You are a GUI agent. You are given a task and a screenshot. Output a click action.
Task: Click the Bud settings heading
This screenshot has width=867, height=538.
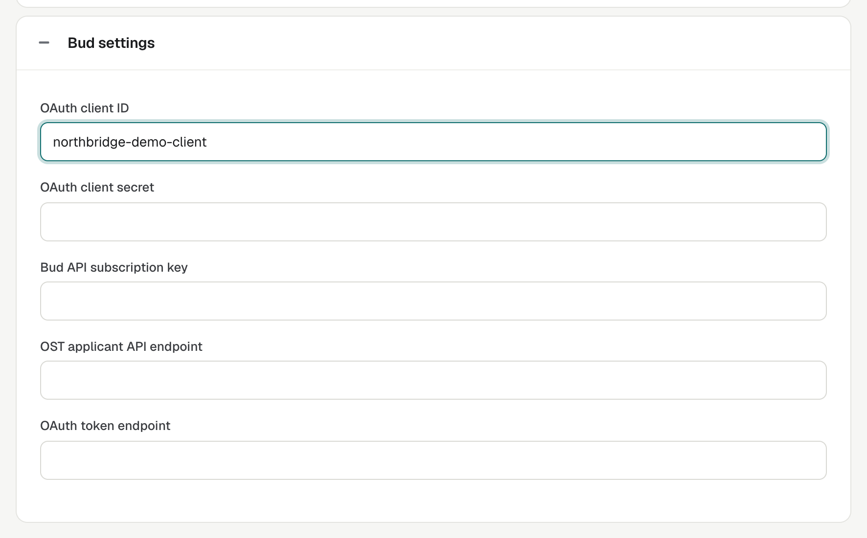click(x=111, y=43)
